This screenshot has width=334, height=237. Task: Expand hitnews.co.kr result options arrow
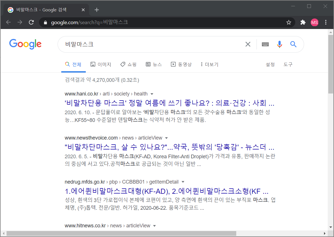154,226
